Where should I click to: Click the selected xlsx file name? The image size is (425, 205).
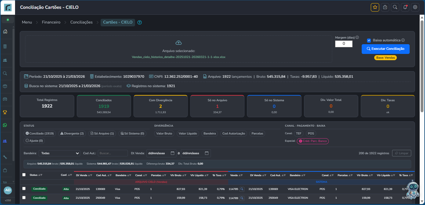179,57
